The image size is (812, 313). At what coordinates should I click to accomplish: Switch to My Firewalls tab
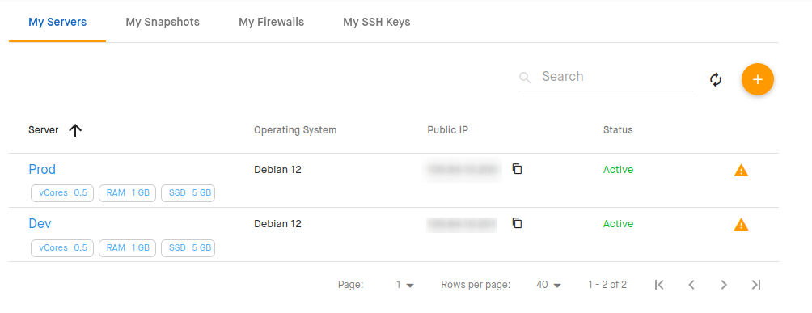click(272, 23)
